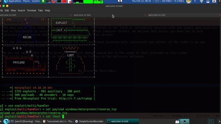Open the Edit menu of the terminal
This screenshot has width=221, height=124.
click(7, 10)
